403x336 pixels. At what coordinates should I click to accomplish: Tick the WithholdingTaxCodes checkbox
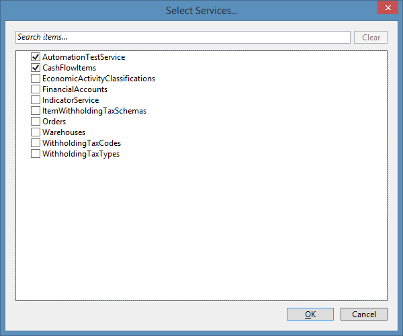36,142
